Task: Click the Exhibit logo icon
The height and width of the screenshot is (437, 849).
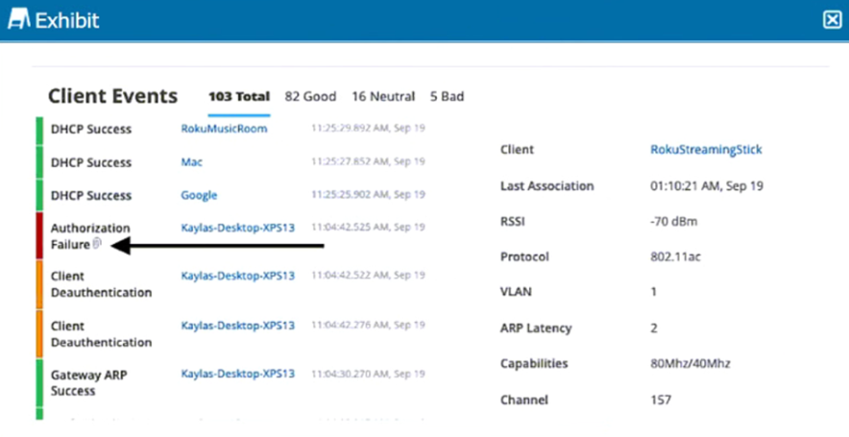Action: (19, 19)
